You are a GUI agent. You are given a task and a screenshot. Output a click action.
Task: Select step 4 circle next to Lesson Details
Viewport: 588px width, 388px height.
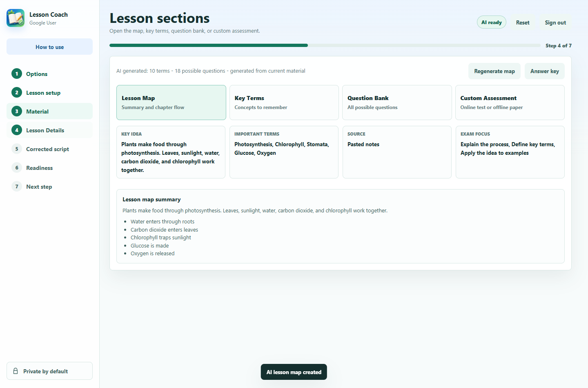(x=17, y=130)
